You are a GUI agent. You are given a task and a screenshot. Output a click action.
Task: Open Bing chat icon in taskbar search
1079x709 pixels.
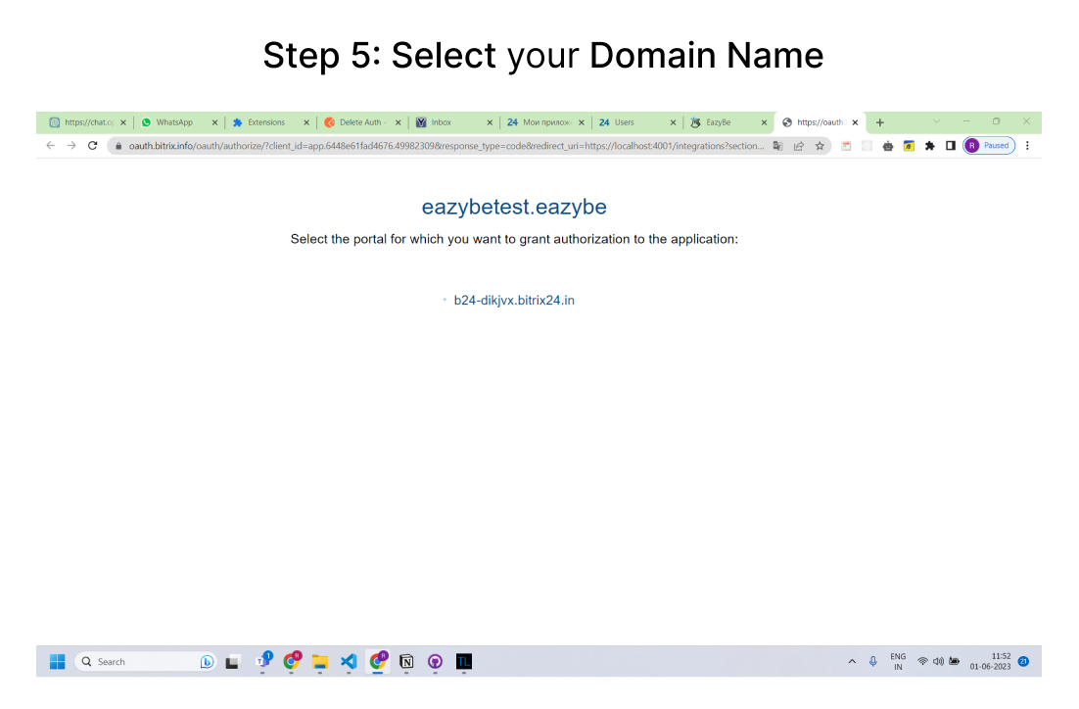207,661
